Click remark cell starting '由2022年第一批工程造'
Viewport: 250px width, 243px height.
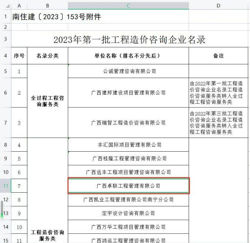[219, 92]
